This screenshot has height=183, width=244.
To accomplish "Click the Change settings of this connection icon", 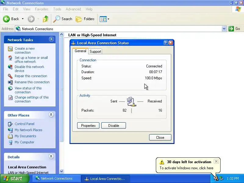I will (x=10, y=98).
